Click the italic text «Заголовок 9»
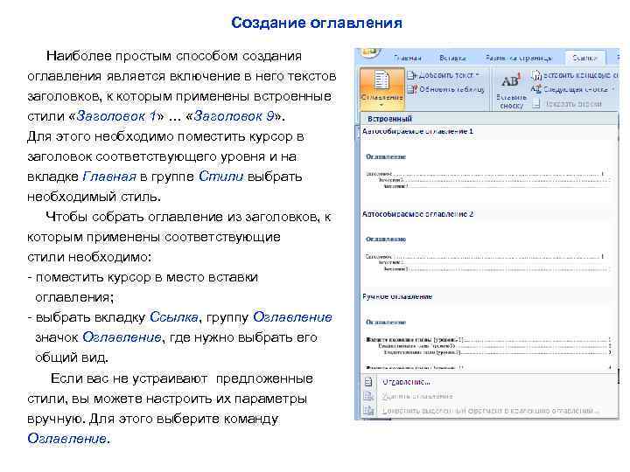The height and width of the screenshot is (472, 630). point(235,116)
